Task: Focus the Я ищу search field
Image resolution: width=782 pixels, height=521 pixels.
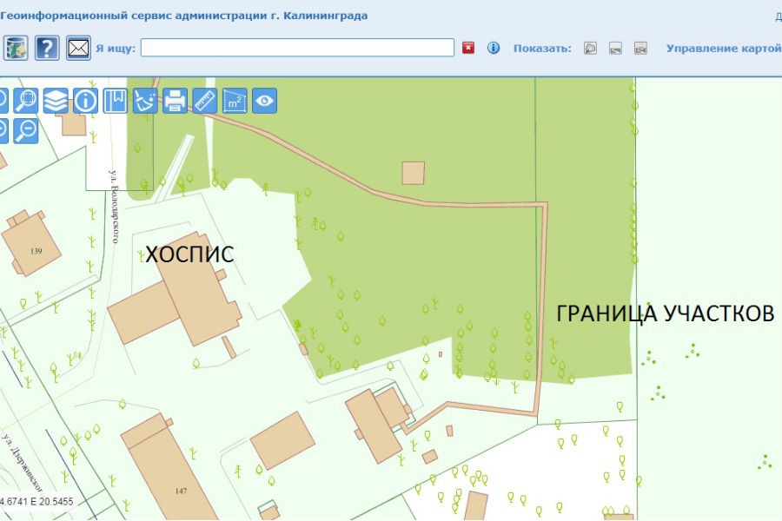Action: coord(297,48)
